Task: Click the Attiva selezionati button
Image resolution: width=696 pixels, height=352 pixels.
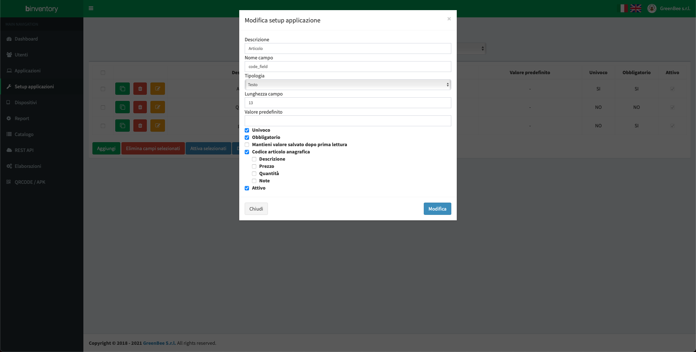Action: click(208, 148)
